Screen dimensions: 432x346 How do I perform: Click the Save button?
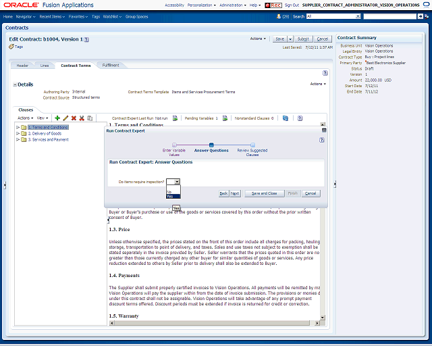click(x=280, y=39)
